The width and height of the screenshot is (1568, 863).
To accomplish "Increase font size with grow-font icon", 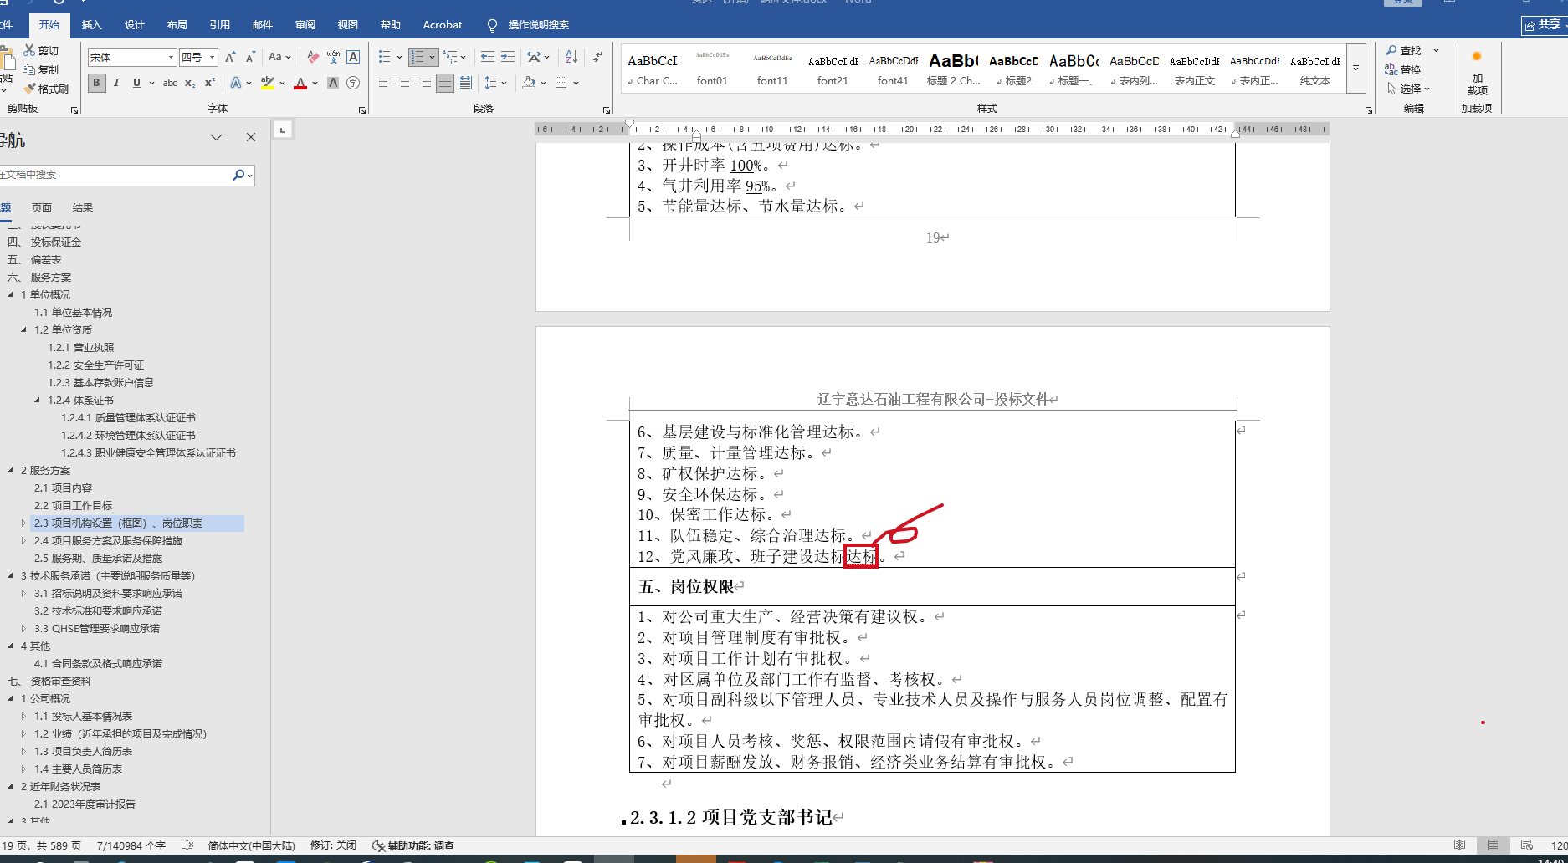I will (x=230, y=57).
